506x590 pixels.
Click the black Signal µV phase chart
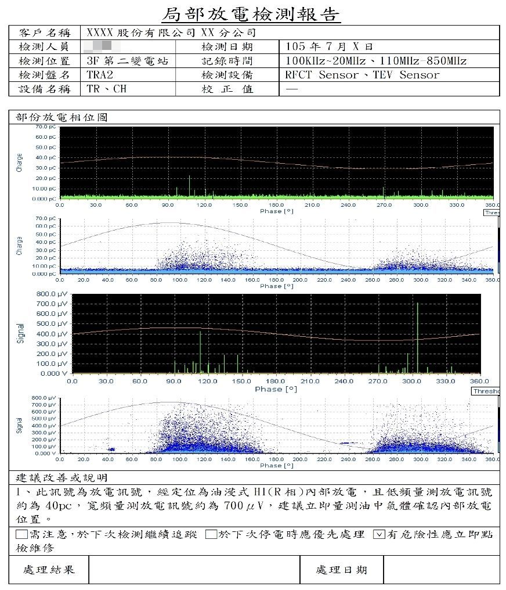click(276, 334)
